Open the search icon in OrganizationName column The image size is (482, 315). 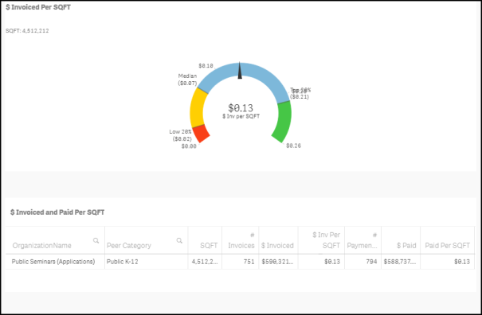click(96, 241)
